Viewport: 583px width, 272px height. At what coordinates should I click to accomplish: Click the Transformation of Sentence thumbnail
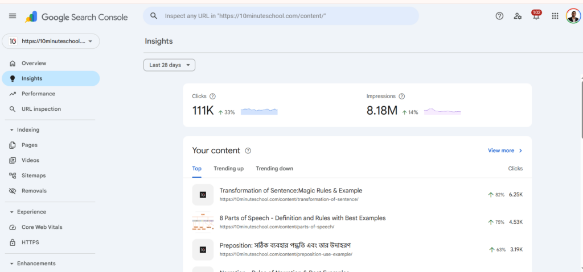203,195
